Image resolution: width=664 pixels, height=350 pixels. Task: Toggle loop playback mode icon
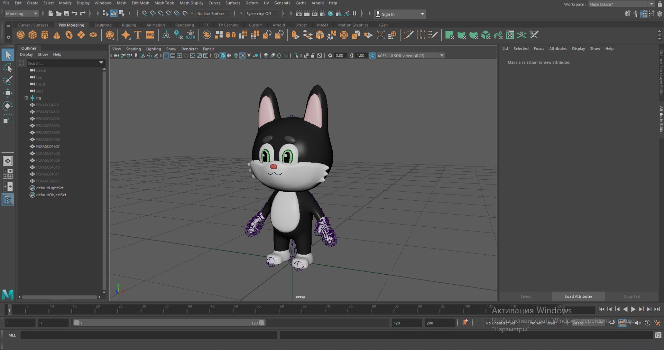click(x=612, y=323)
